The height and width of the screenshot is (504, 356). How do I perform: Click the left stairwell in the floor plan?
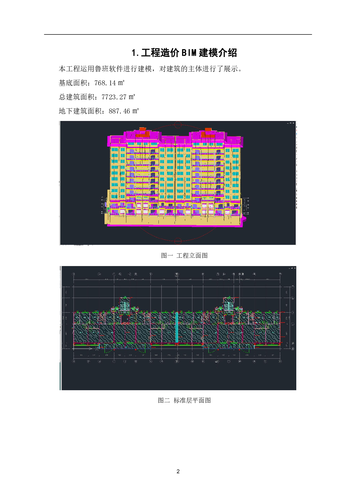point(125,304)
